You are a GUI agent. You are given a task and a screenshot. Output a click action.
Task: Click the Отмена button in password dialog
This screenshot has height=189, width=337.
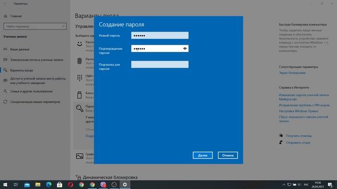click(x=228, y=155)
